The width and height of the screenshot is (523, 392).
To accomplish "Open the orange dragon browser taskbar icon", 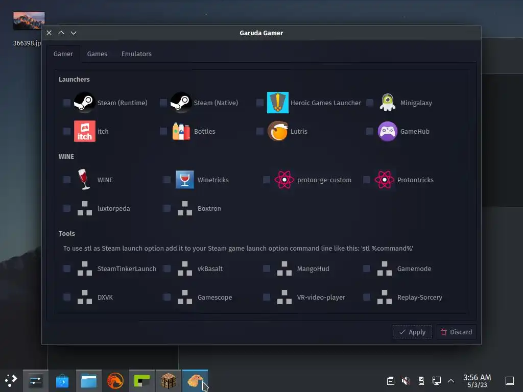I will pos(115,381).
